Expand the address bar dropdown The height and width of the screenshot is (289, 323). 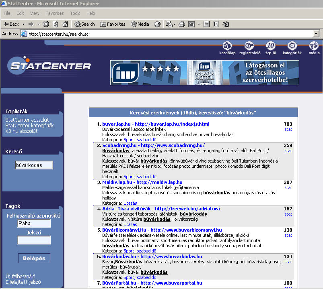(316, 34)
